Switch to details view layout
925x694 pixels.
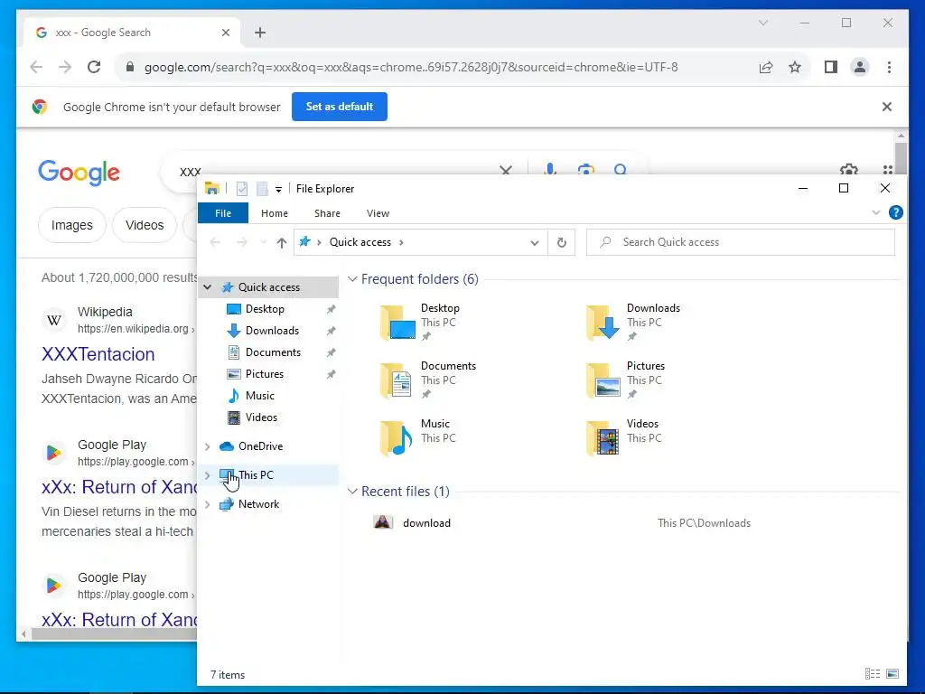click(x=873, y=673)
